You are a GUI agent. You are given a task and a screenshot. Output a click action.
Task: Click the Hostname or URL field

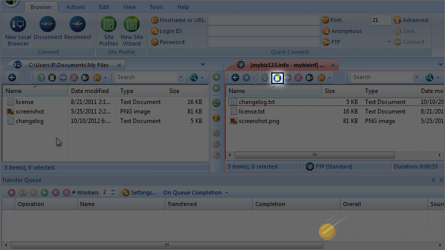click(x=264, y=20)
